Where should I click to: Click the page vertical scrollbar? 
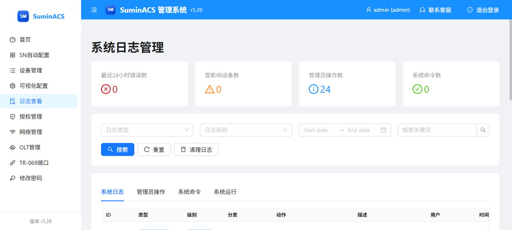510,60
